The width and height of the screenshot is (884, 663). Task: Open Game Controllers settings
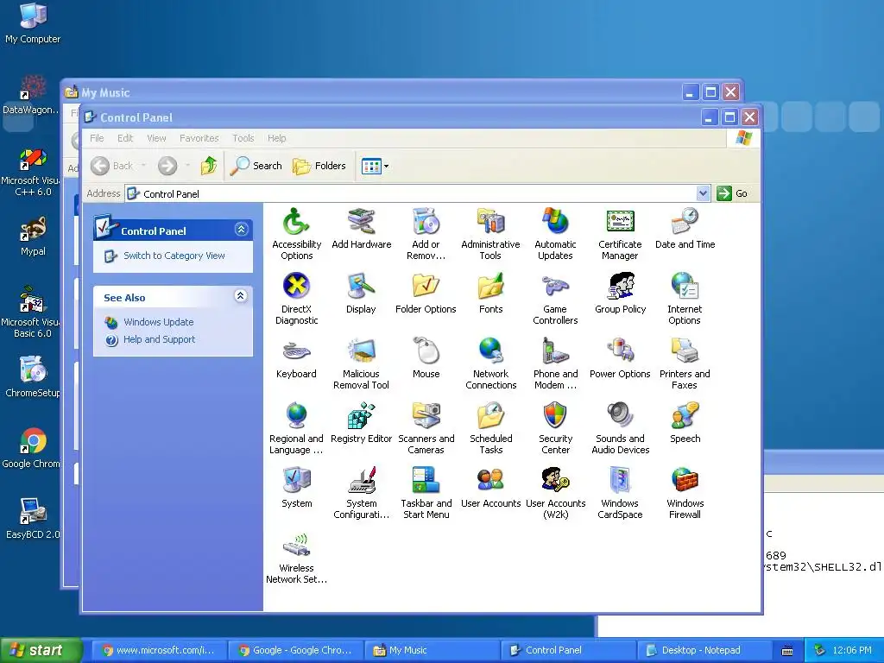(x=555, y=298)
